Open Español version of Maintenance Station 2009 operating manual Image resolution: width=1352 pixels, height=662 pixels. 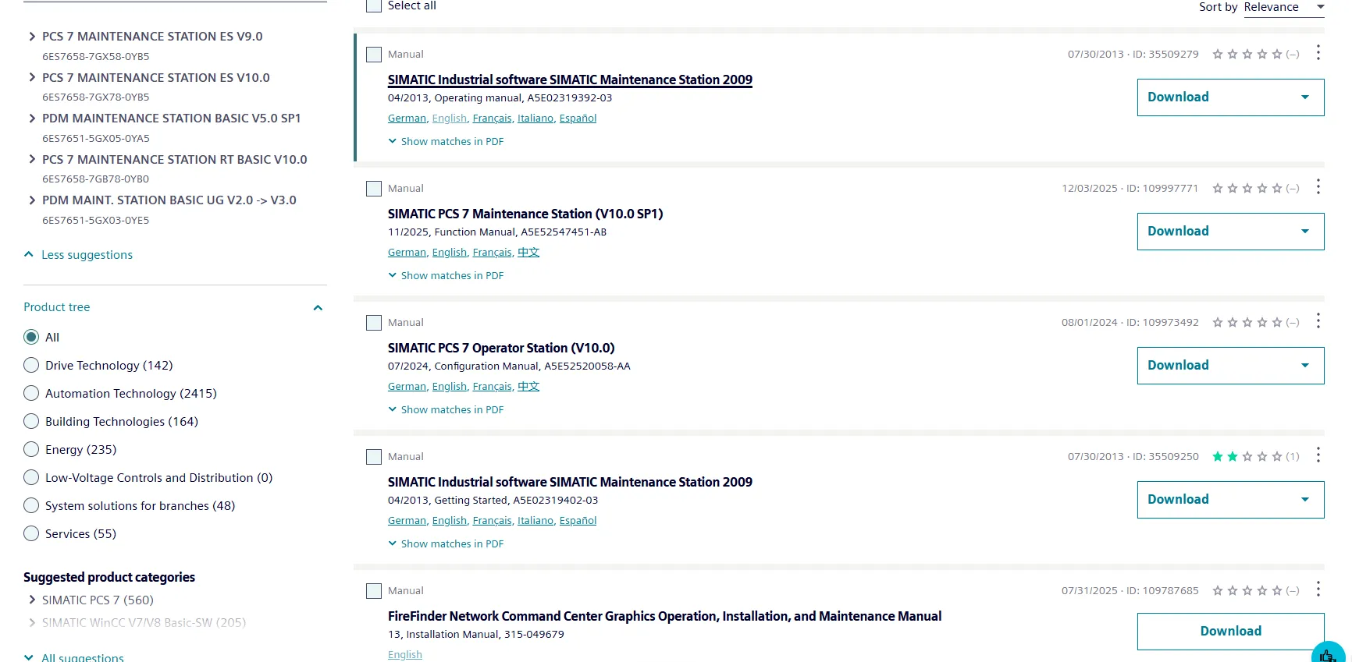point(578,119)
